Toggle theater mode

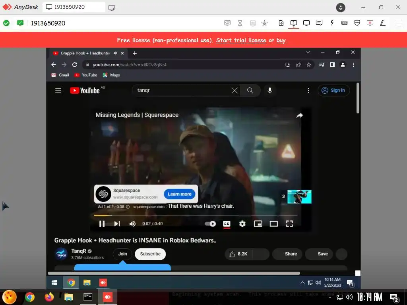(x=274, y=224)
